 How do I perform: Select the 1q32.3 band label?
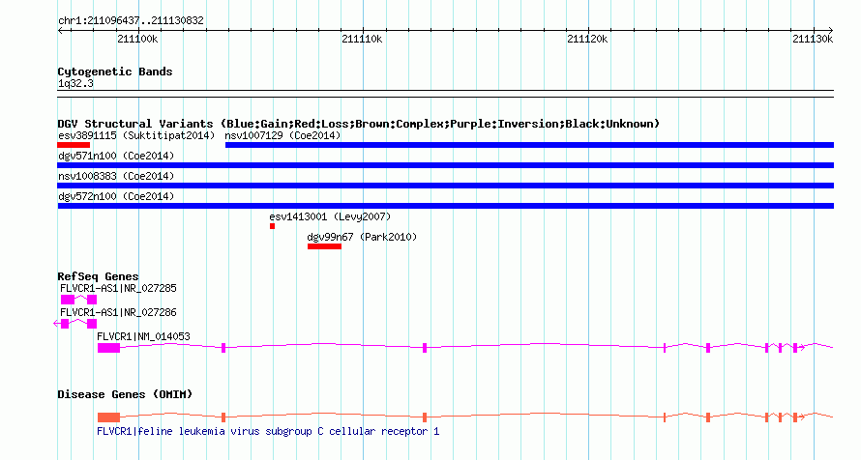click(75, 83)
